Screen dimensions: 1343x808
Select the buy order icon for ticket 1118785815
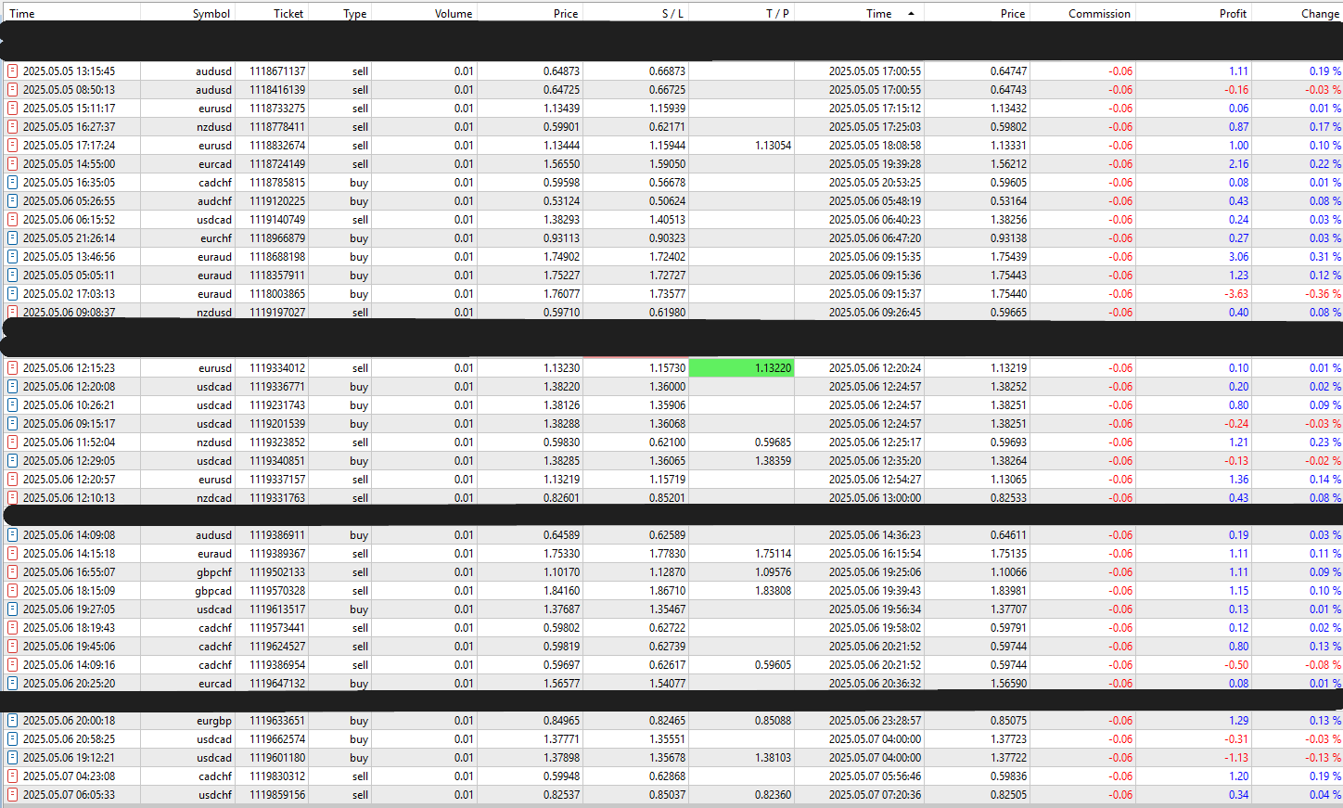(12, 183)
